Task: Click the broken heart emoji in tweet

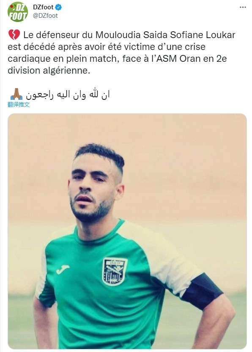Action: click(14, 35)
